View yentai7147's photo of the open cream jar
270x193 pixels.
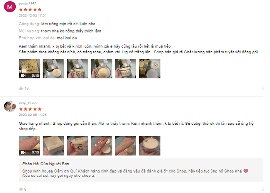pyautogui.click(x=101, y=69)
